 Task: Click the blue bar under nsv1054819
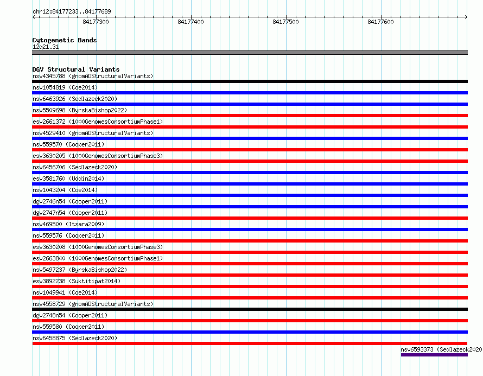point(250,93)
